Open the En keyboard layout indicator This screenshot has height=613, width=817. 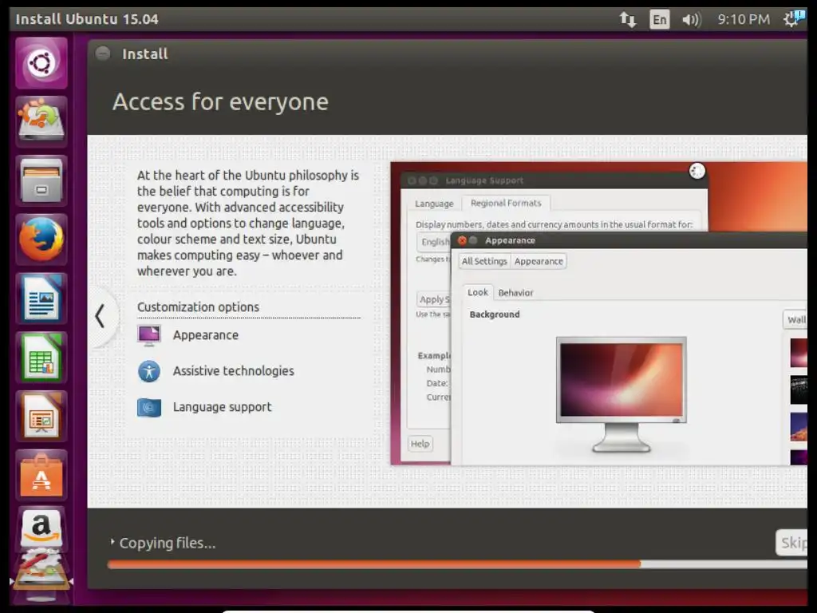pos(660,20)
